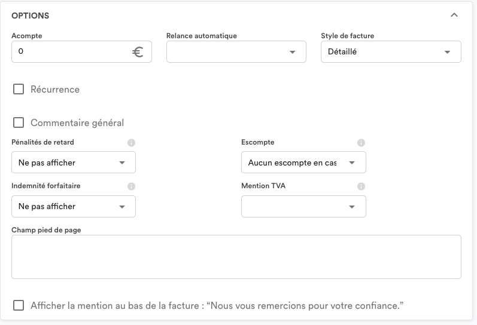This screenshot has width=477, height=325.
Task: Tick the Commentaire général checkbox
Action: click(19, 122)
